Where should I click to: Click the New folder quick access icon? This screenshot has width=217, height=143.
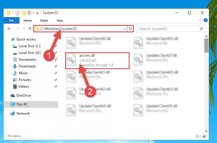click(24, 13)
